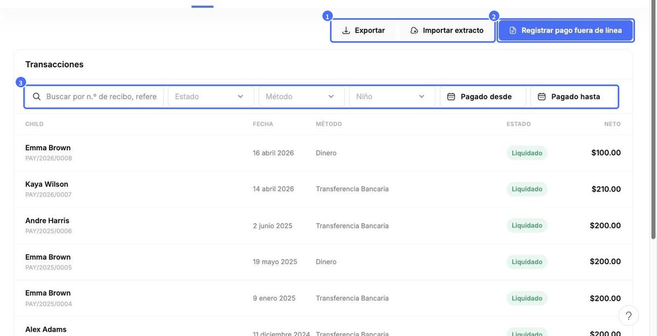Open the Método filter dropdown
Viewport: 657px width, 336px height.
302,97
